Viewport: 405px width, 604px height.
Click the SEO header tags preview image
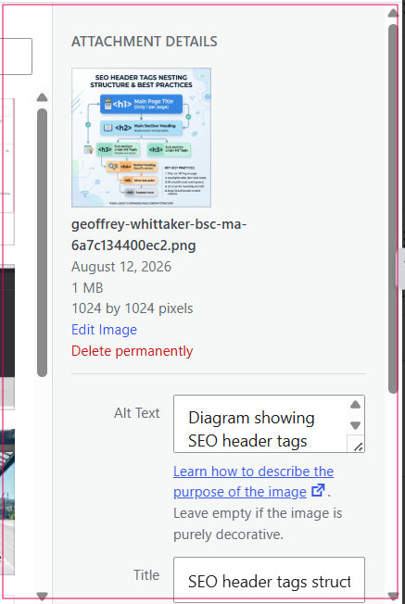pyautogui.click(x=141, y=137)
